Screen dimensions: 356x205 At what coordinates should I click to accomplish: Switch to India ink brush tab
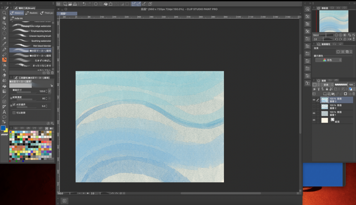click(17, 18)
